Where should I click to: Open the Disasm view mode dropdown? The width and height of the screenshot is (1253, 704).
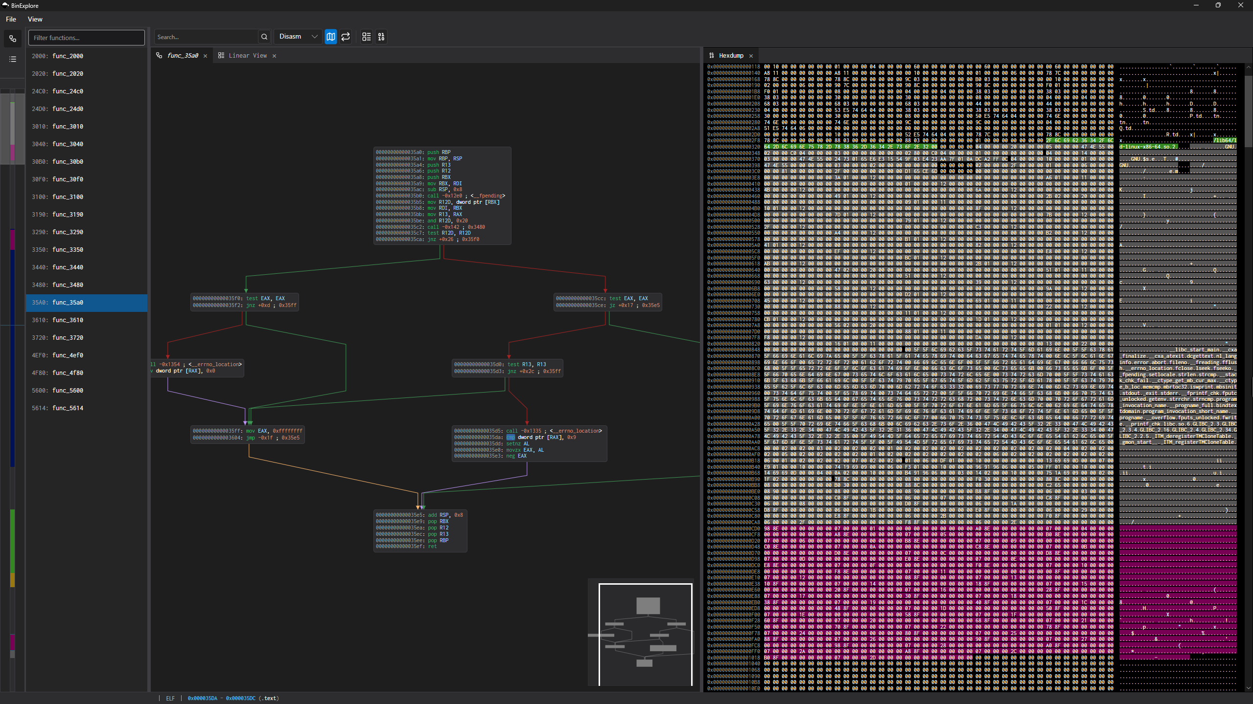tap(298, 37)
